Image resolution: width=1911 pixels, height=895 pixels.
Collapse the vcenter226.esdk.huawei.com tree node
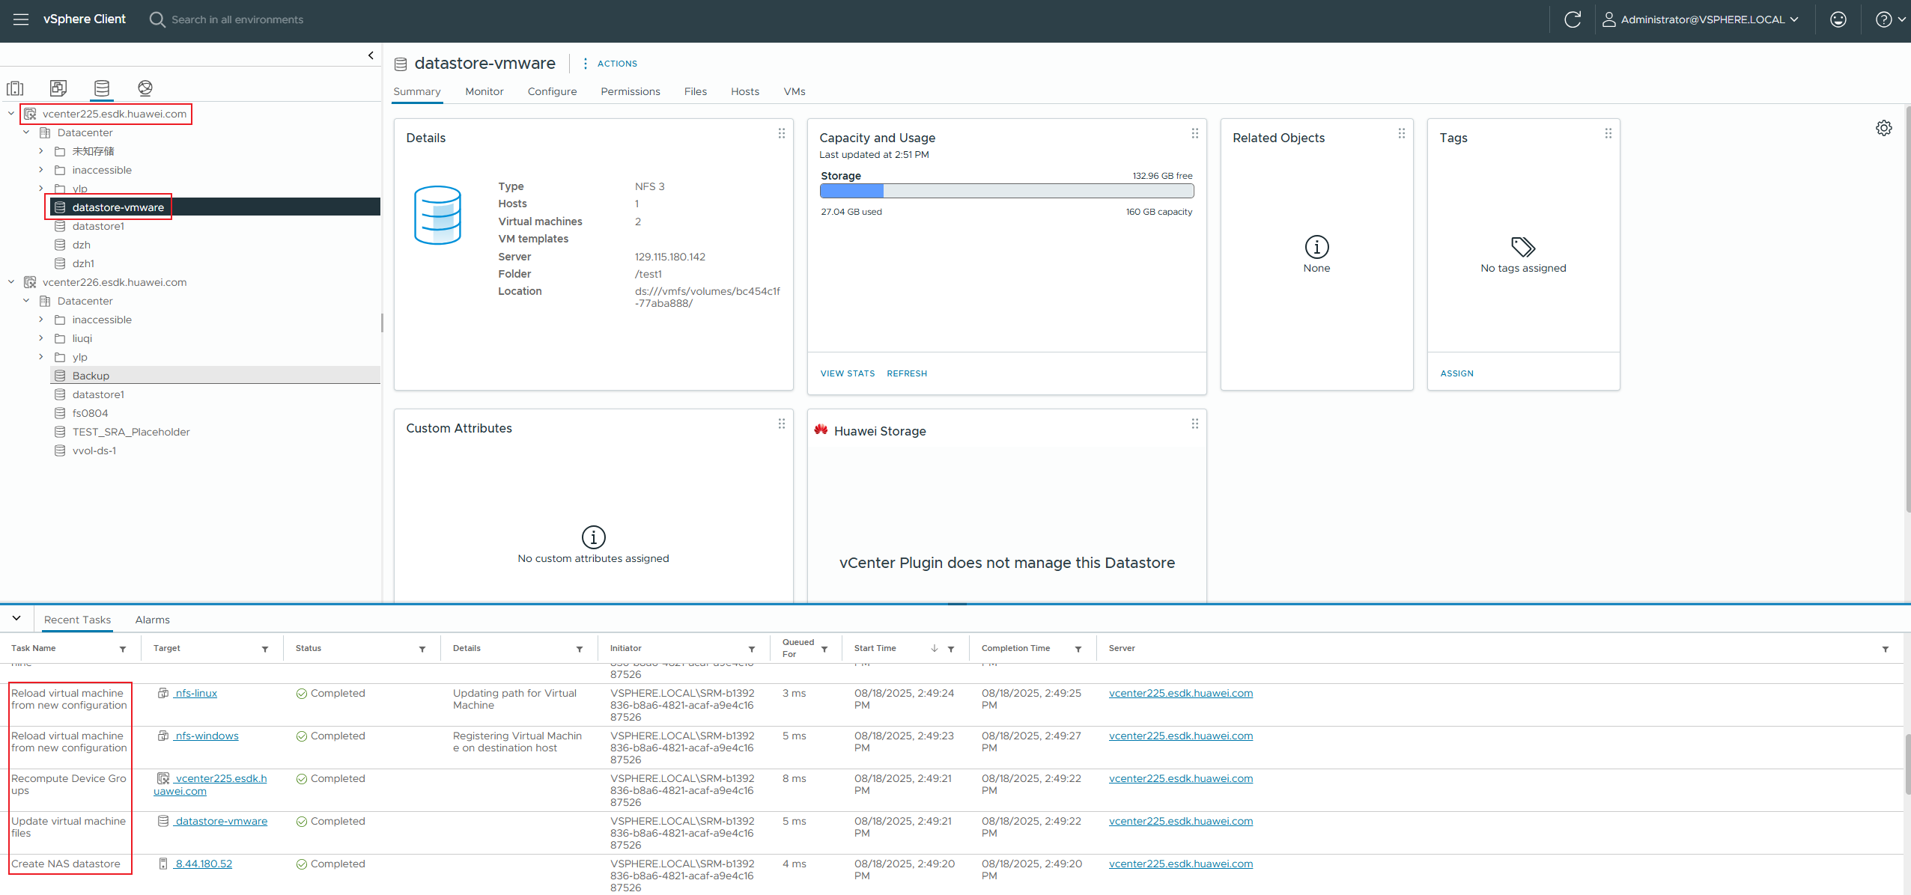click(11, 282)
